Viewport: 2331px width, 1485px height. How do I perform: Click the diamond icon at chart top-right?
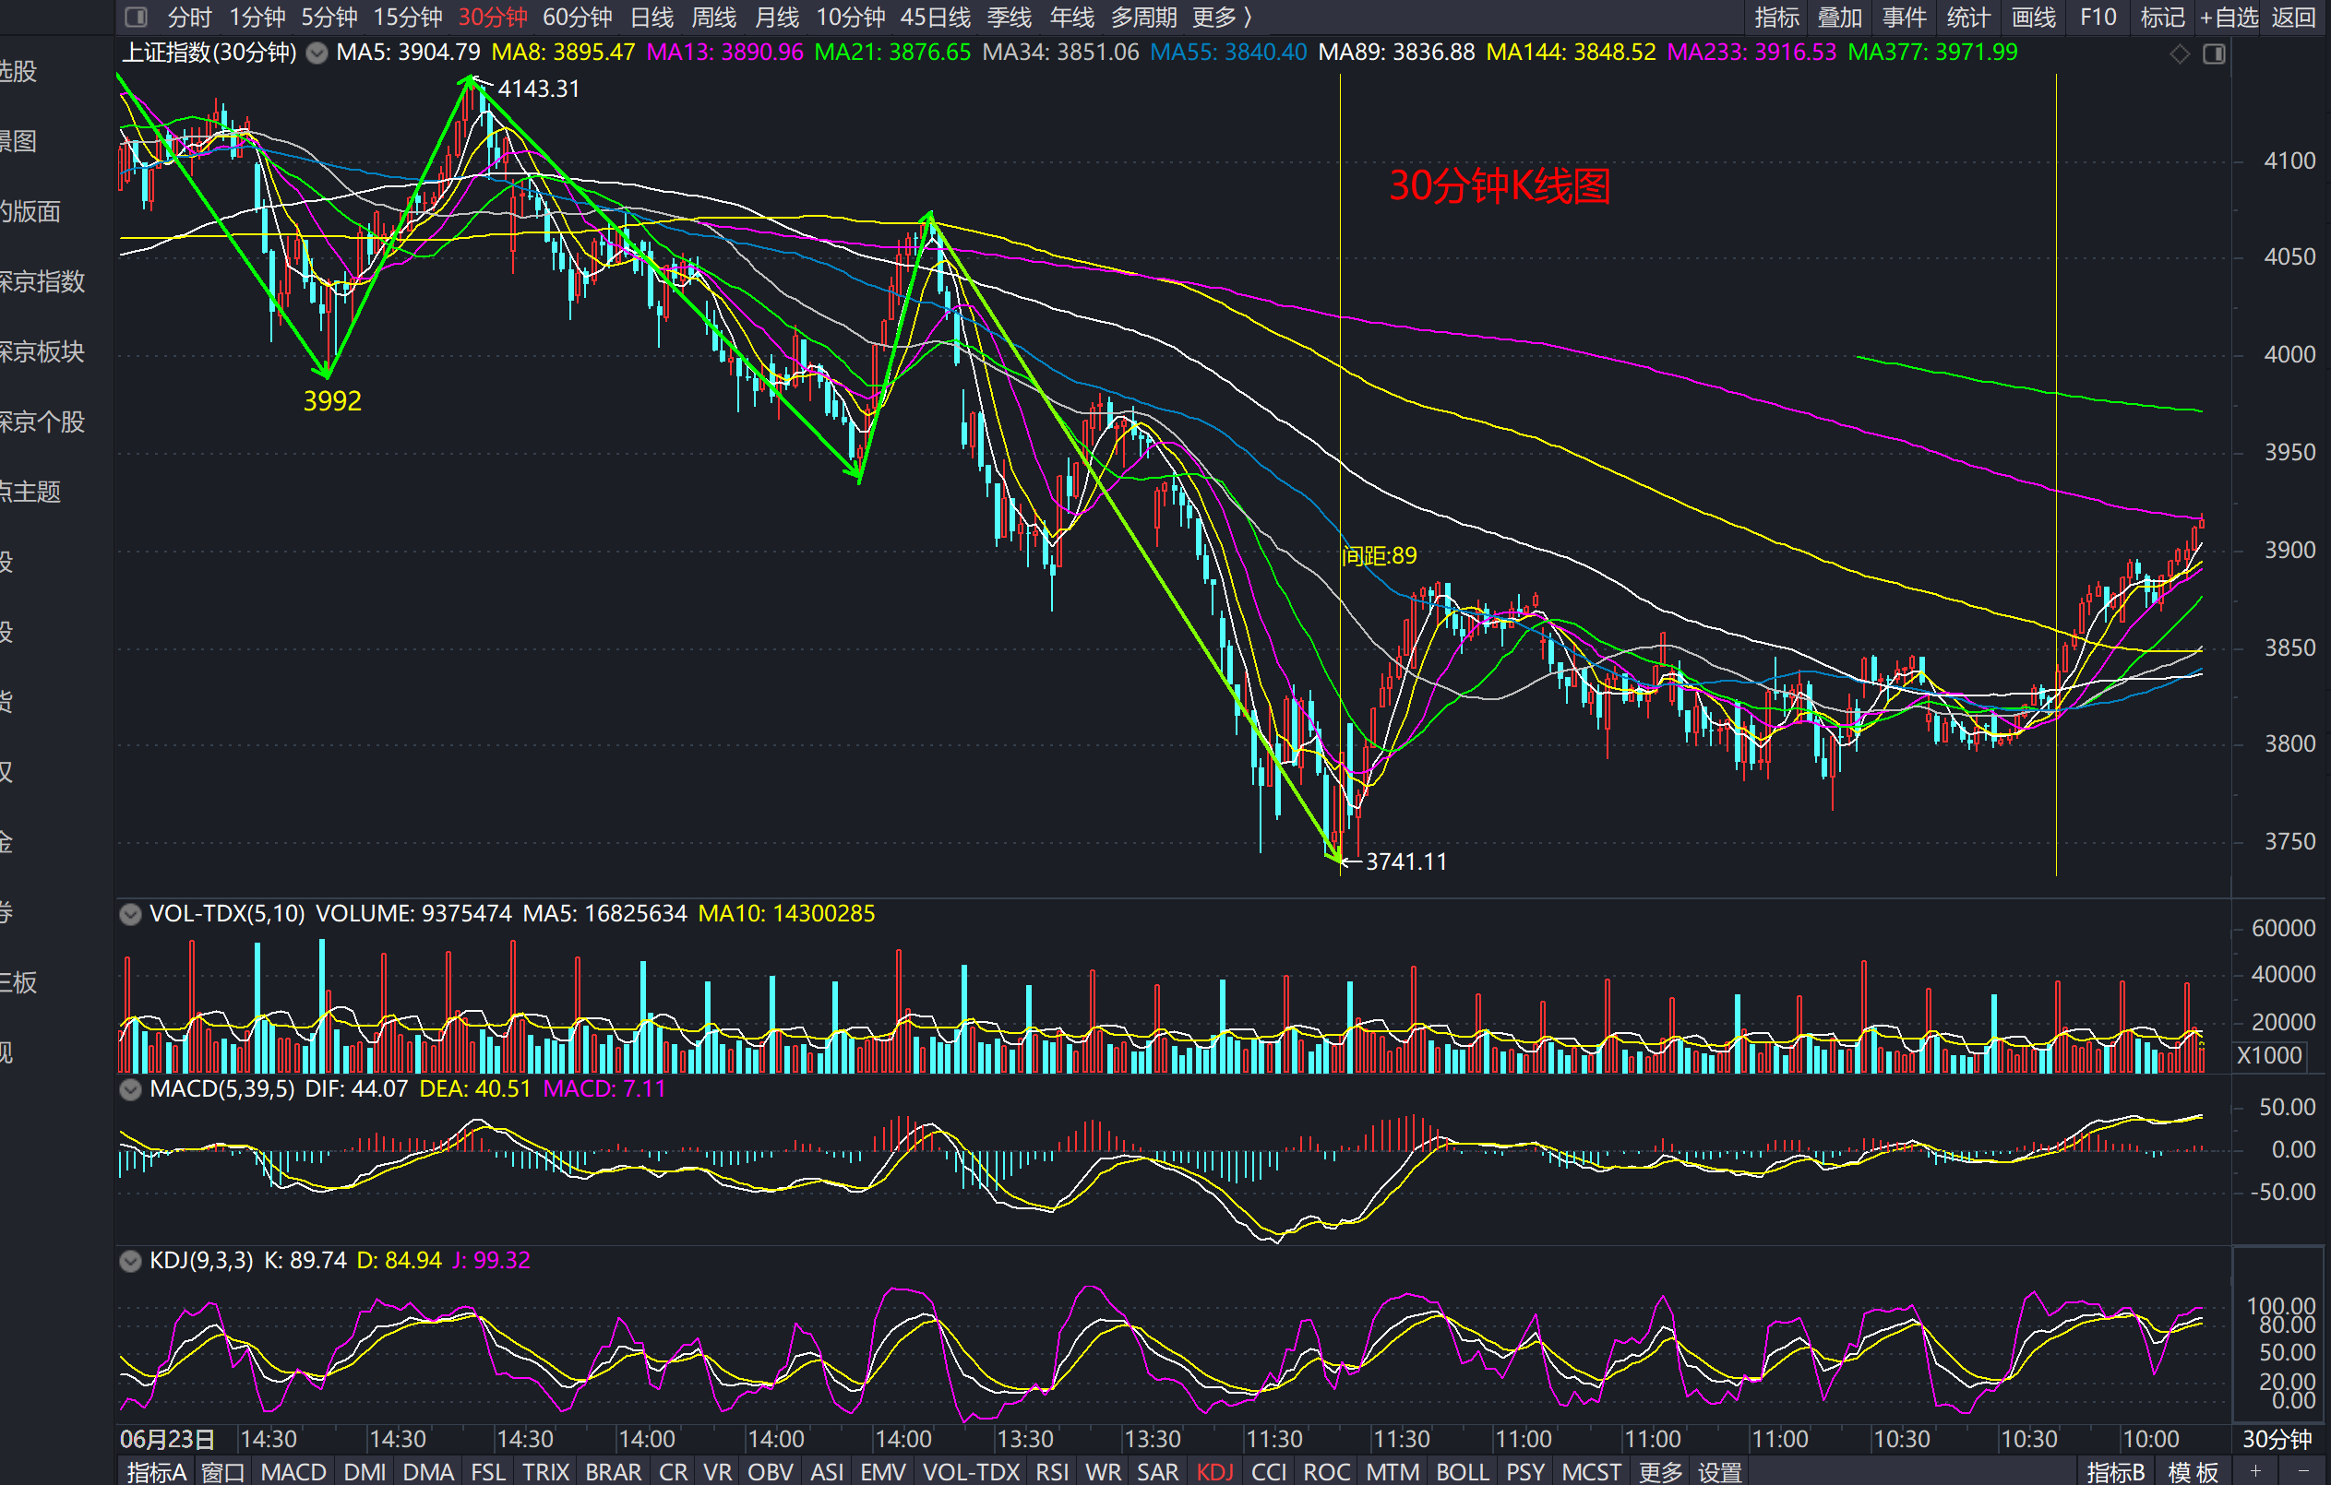click(x=2178, y=54)
